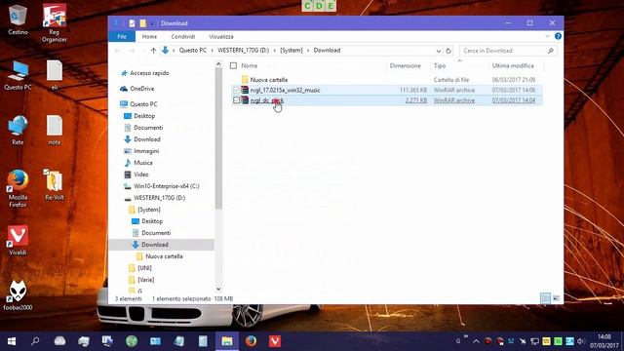624x351 pixels.
Task: Click the search magnifier in Explorer
Action: coord(550,51)
